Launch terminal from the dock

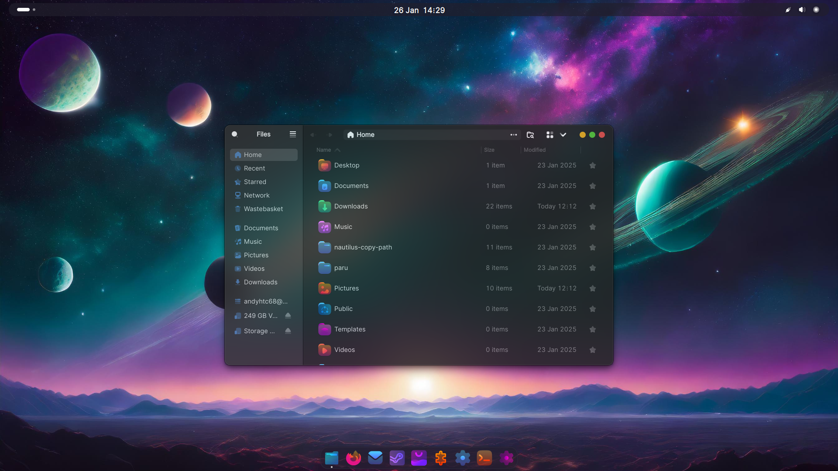pos(484,458)
